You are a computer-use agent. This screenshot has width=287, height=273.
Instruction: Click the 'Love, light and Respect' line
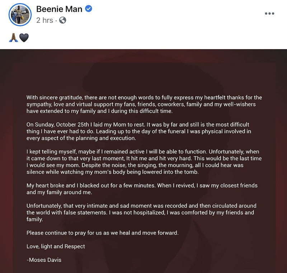coord(56,246)
